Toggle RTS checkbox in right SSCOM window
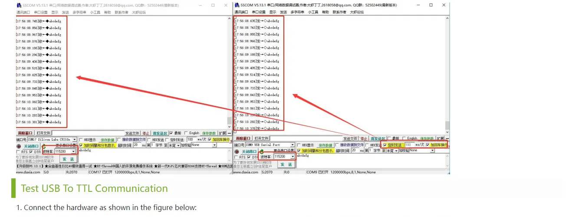The height and width of the screenshot is (217, 572). pos(236,157)
